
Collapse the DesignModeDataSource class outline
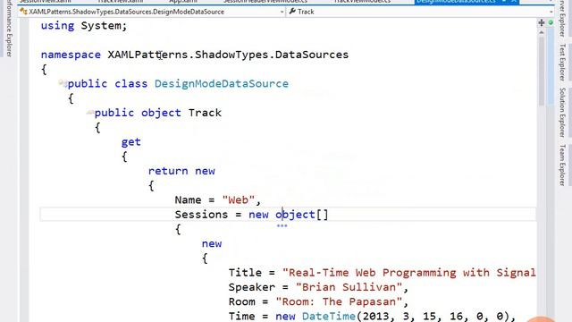tap(63, 83)
